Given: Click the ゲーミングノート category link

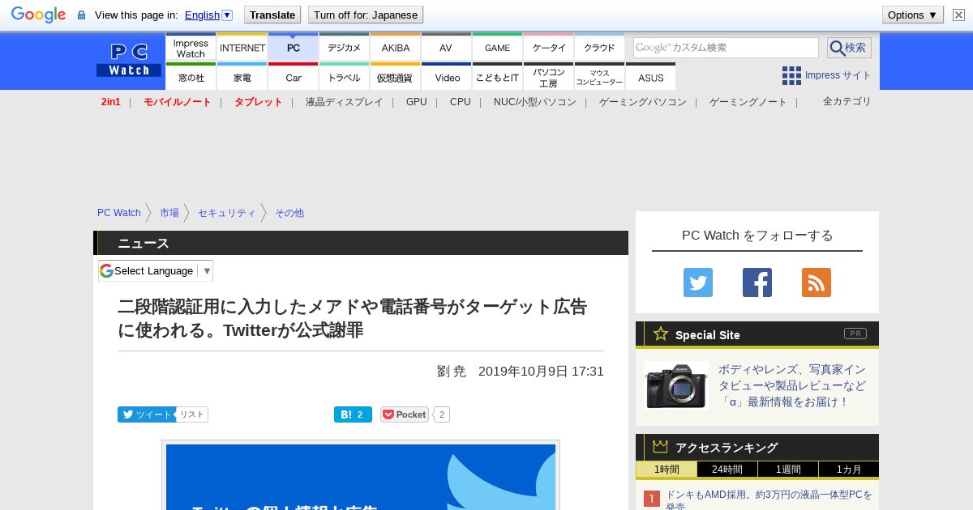Looking at the screenshot, I should (748, 102).
